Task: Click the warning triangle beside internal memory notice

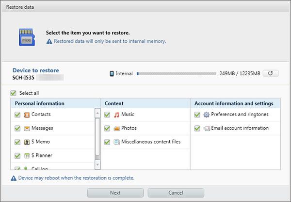Action: tap(49, 41)
